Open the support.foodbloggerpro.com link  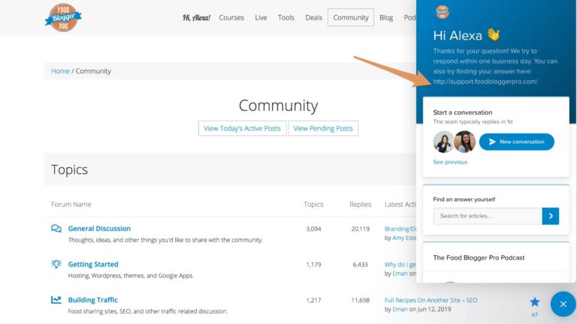click(485, 82)
